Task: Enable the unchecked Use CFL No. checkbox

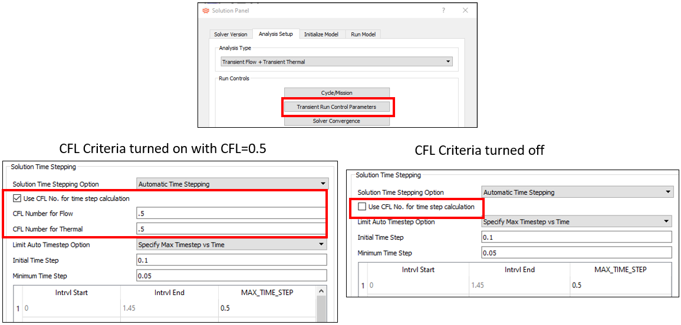Action: tap(362, 207)
